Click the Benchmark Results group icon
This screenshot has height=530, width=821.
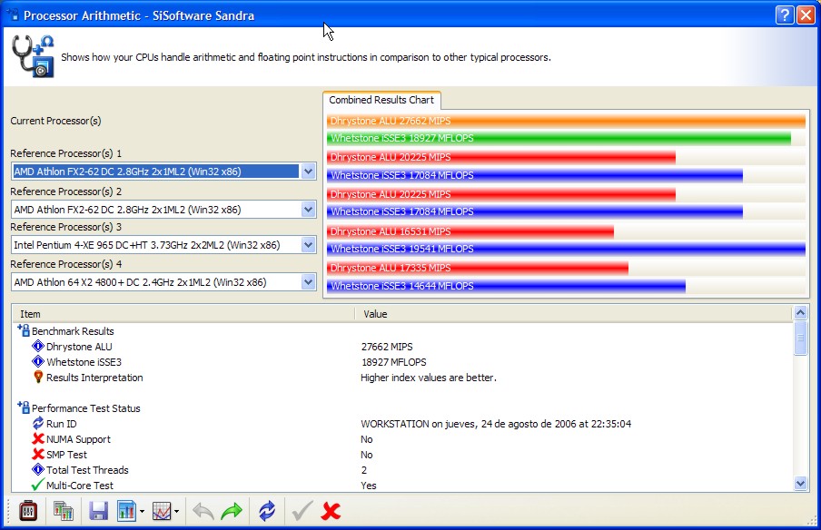[24, 330]
